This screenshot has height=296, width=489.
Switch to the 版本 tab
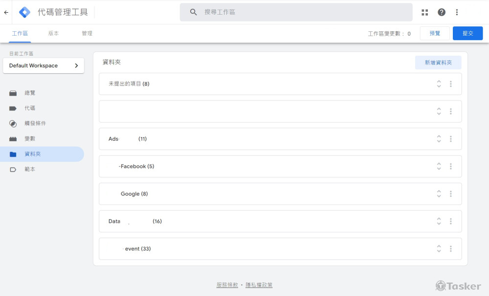(53, 33)
